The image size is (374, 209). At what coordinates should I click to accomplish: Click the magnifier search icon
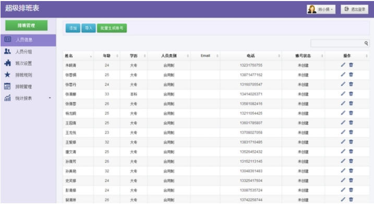click(x=366, y=44)
